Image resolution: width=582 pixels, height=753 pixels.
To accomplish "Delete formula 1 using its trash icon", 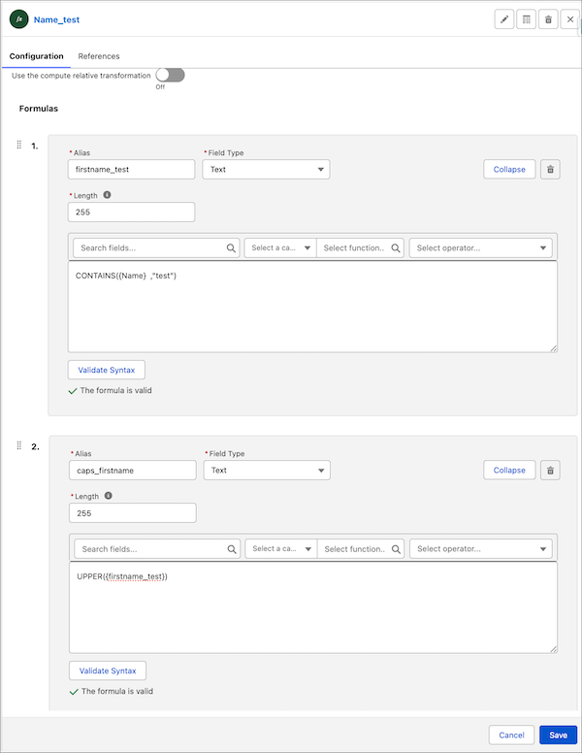I will (550, 170).
